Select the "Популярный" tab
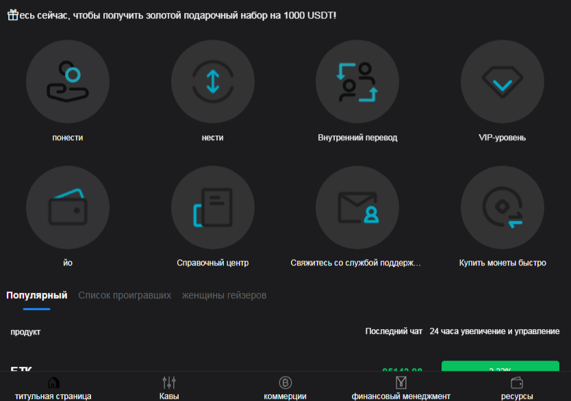 [x=36, y=295]
